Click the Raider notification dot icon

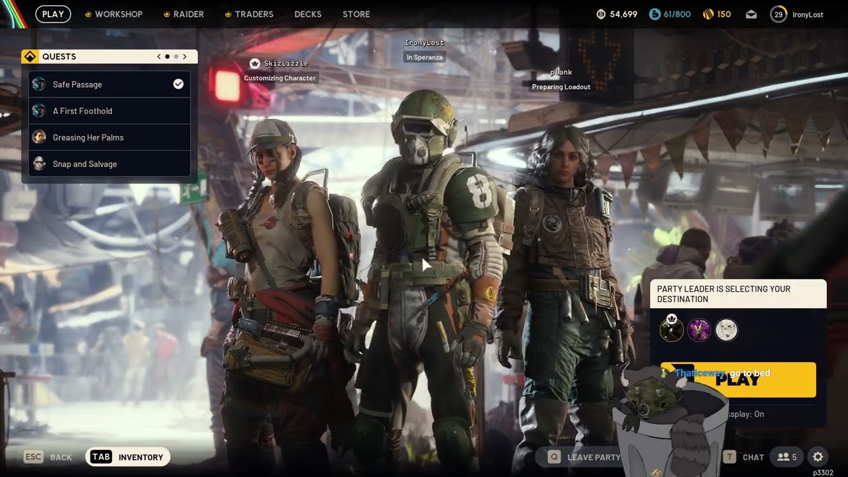pos(166,14)
